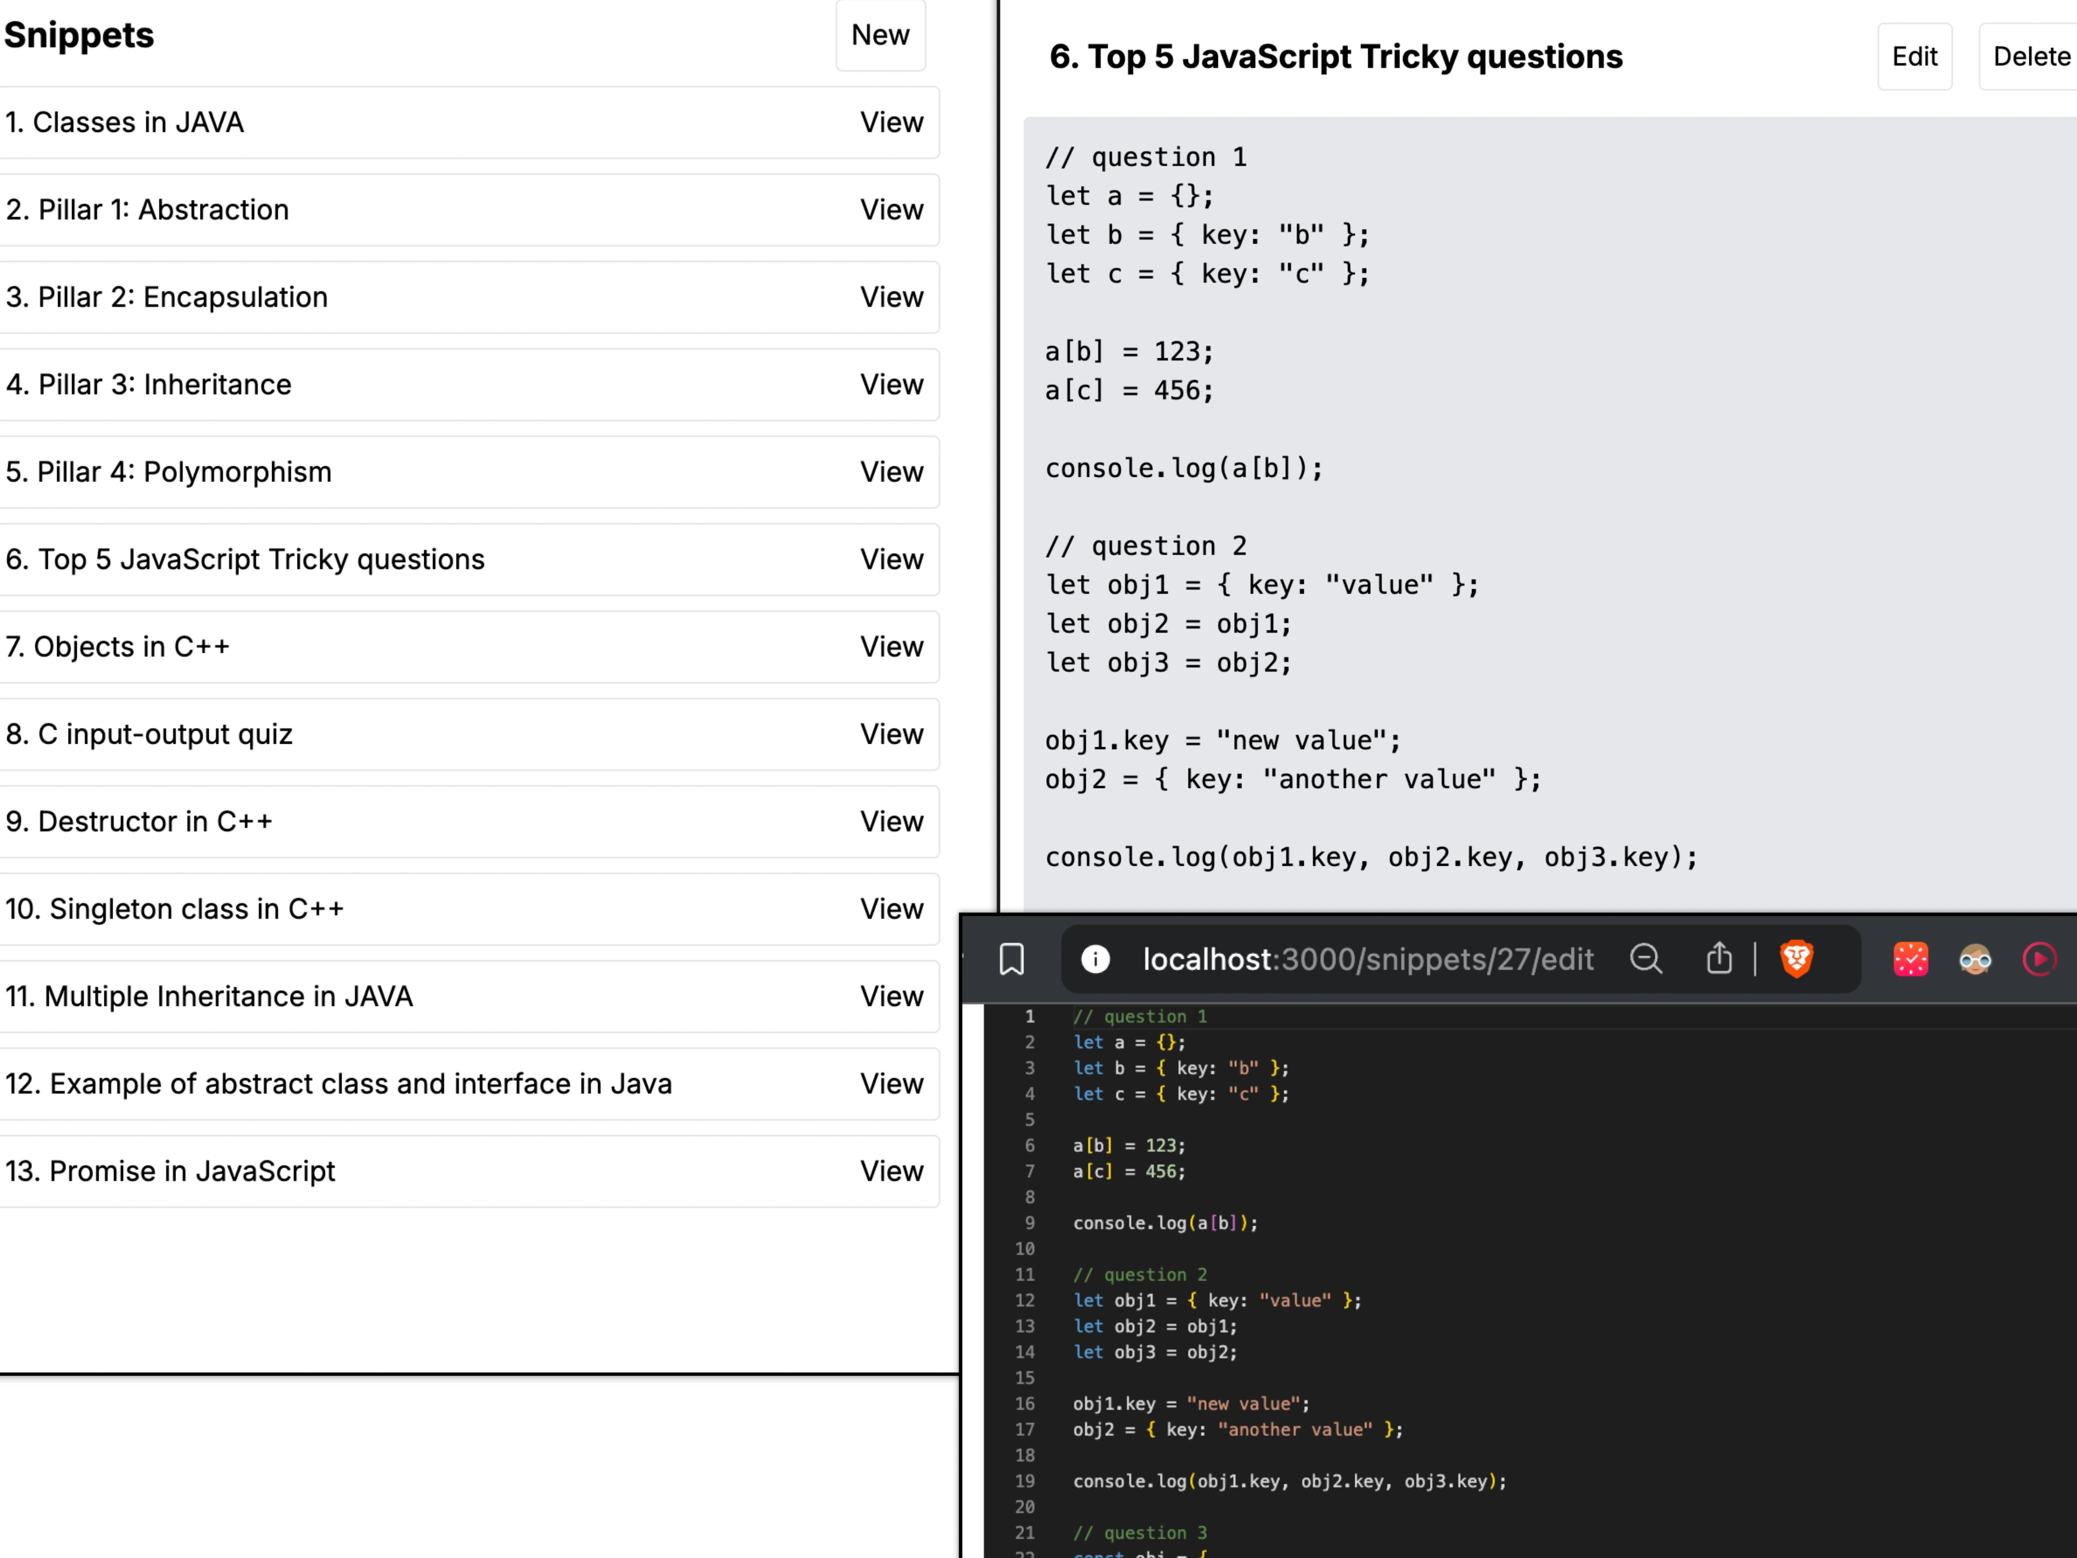
Task: Click editor line with "another value"
Action: (x=1237, y=1429)
